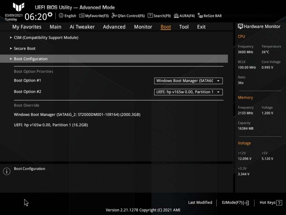
Task: Boot override from UEFI hp v165w entry
Action: tap(51, 125)
